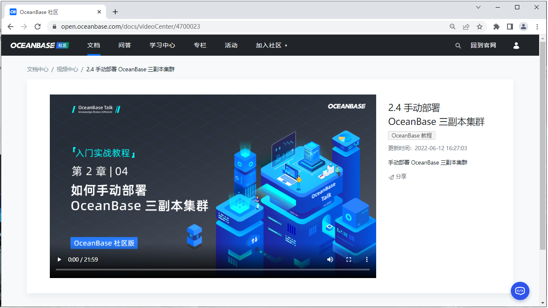Viewport: 548px width, 308px height.
Task: Click the scrollbar down arrow
Action: [x=543, y=303]
